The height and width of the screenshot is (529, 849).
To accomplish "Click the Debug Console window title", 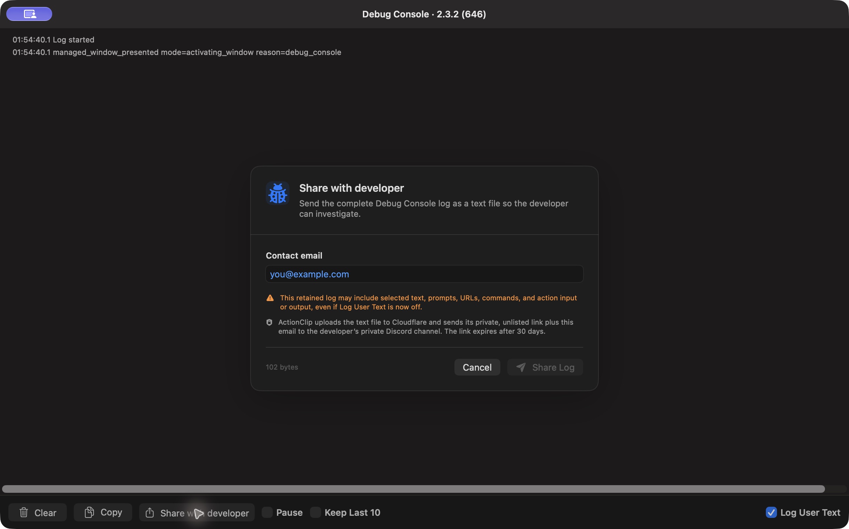I will pos(424,14).
